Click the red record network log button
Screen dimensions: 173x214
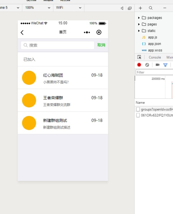[x=139, y=65]
